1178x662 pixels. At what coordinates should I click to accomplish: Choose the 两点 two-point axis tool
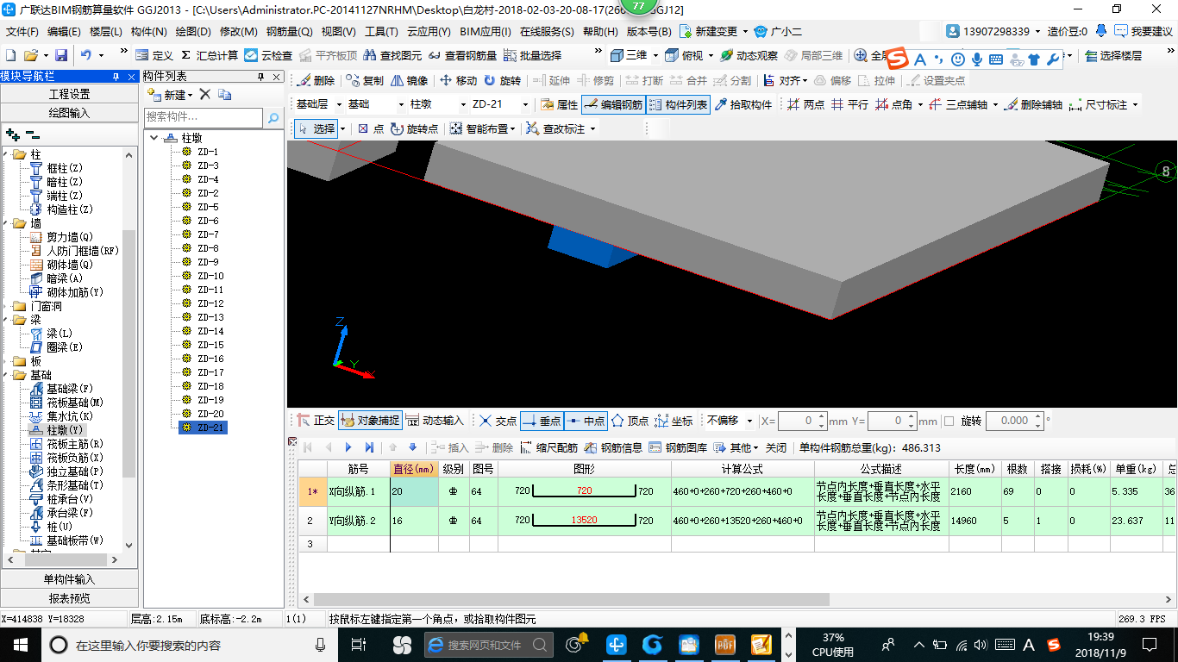[805, 104]
